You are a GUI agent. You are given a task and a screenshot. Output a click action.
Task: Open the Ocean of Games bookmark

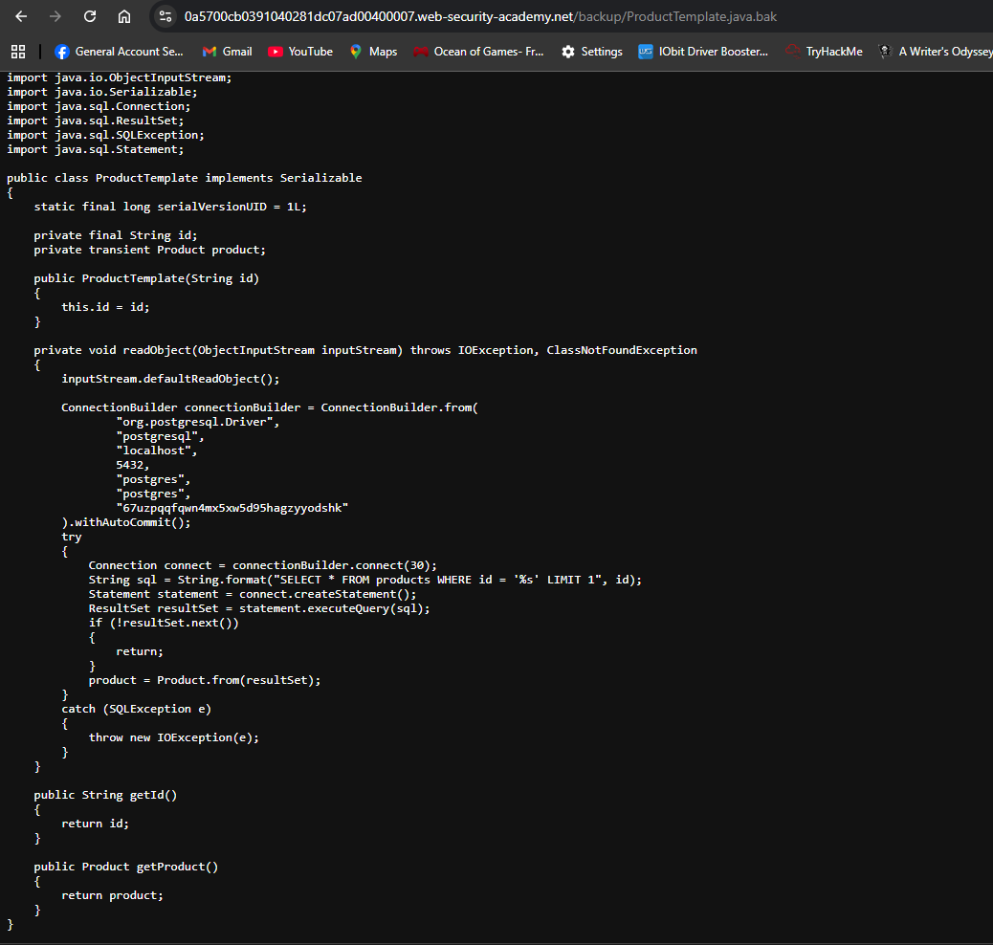(478, 52)
